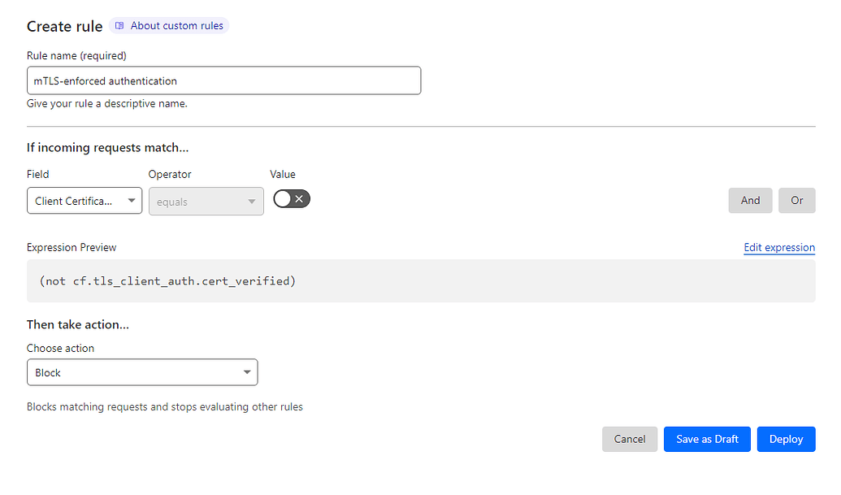This screenshot has height=495, width=841.
Task: Open the Field dropdown showing Client Certificate
Action: coord(84,200)
